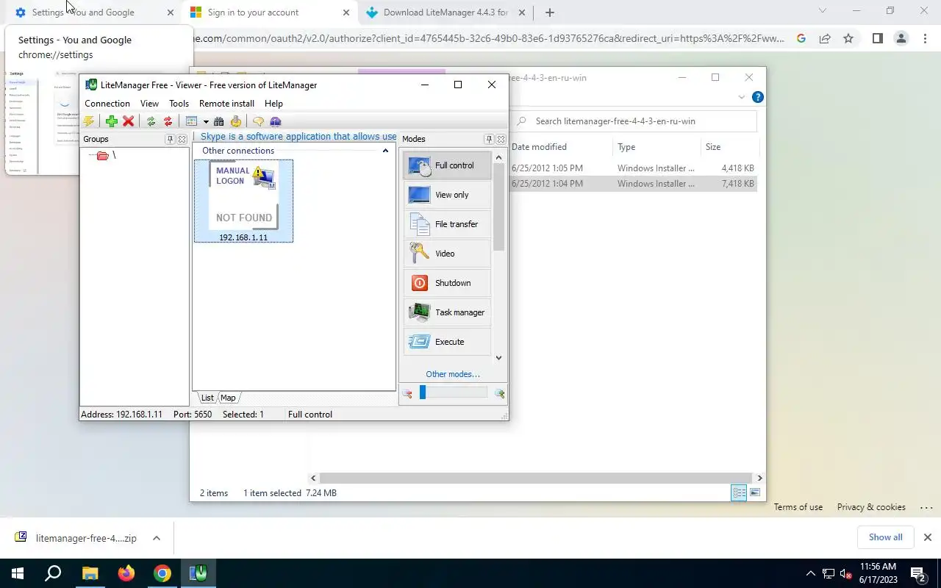Click the red arrows refresh-all icon
This screenshot has width=941, height=588.
pos(168,121)
